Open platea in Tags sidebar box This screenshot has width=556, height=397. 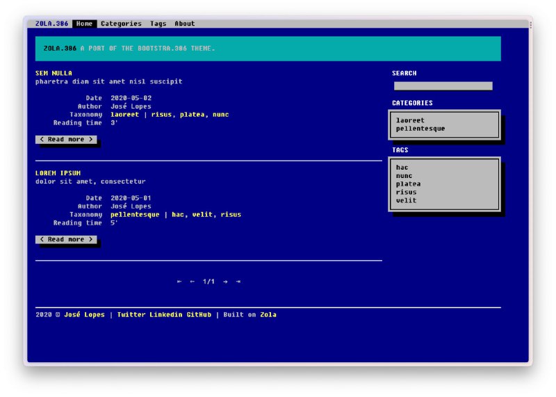[x=408, y=184]
